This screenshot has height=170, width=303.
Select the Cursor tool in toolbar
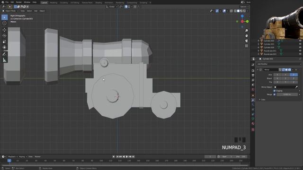point(4,23)
